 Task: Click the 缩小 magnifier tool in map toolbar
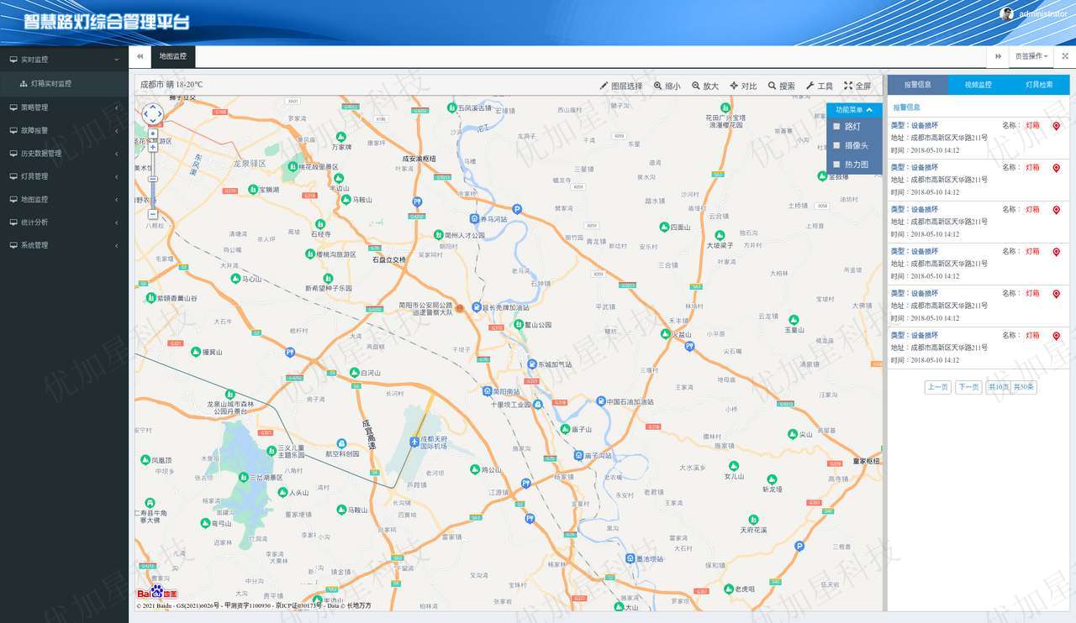[x=667, y=86]
